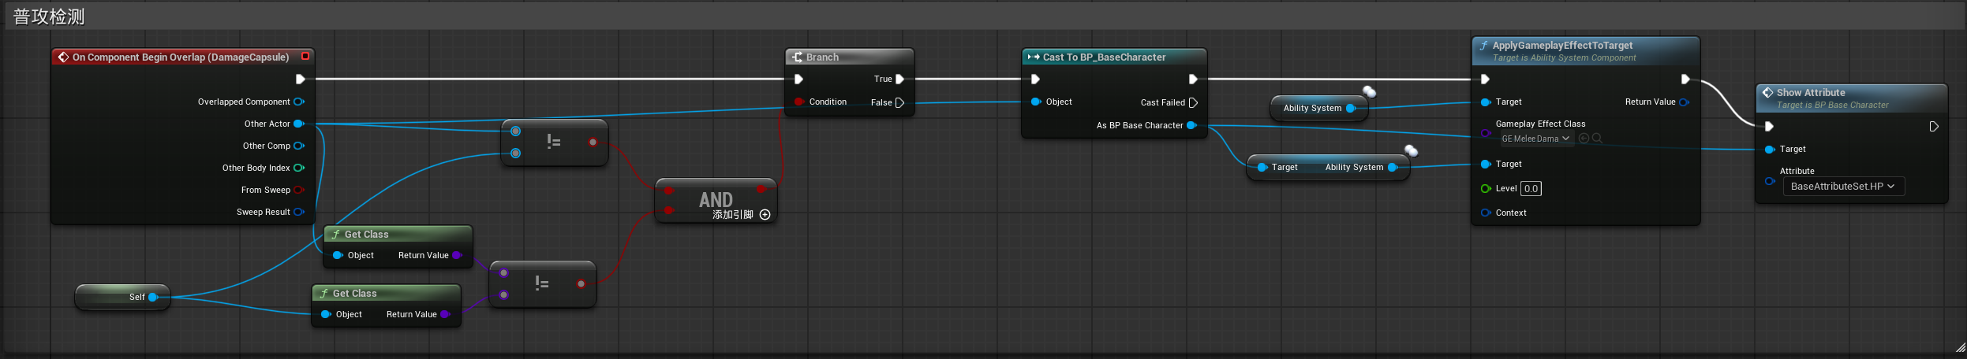The width and height of the screenshot is (1967, 359).
Task: Click the Branch node exec input pin
Action: (798, 79)
